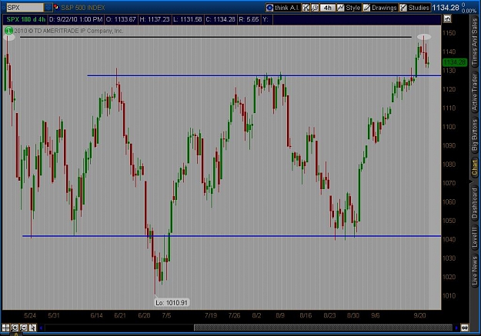
Task: Switch to Level II side tab
Action: pos(475,237)
